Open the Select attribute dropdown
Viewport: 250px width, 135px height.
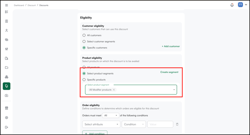(101, 124)
